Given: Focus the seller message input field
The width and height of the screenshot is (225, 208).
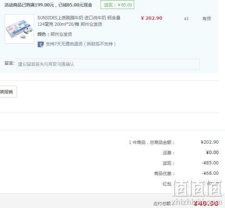Looking at the screenshot, I should tap(108, 64).
